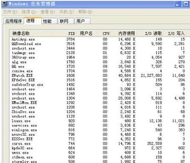Sort by 用户名 column header
Viewport: 190px width, 163px height.
click(86, 34)
